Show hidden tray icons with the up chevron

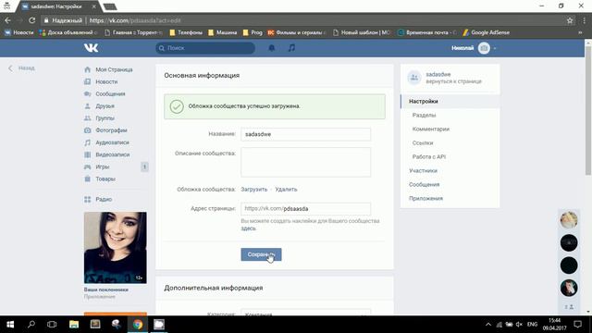(x=488, y=325)
